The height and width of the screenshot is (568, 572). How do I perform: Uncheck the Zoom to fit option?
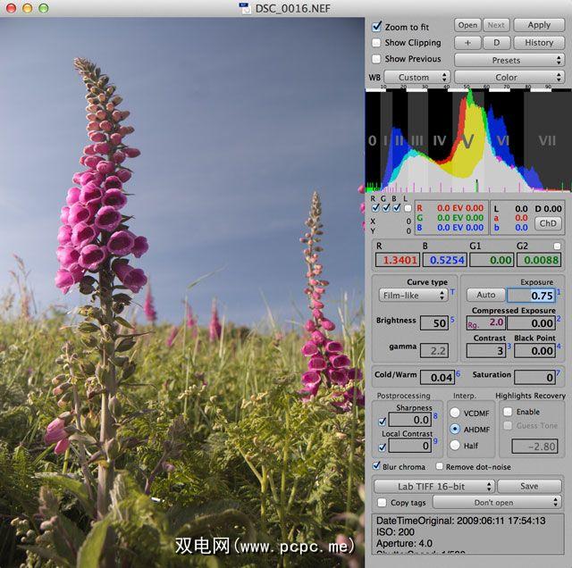376,27
